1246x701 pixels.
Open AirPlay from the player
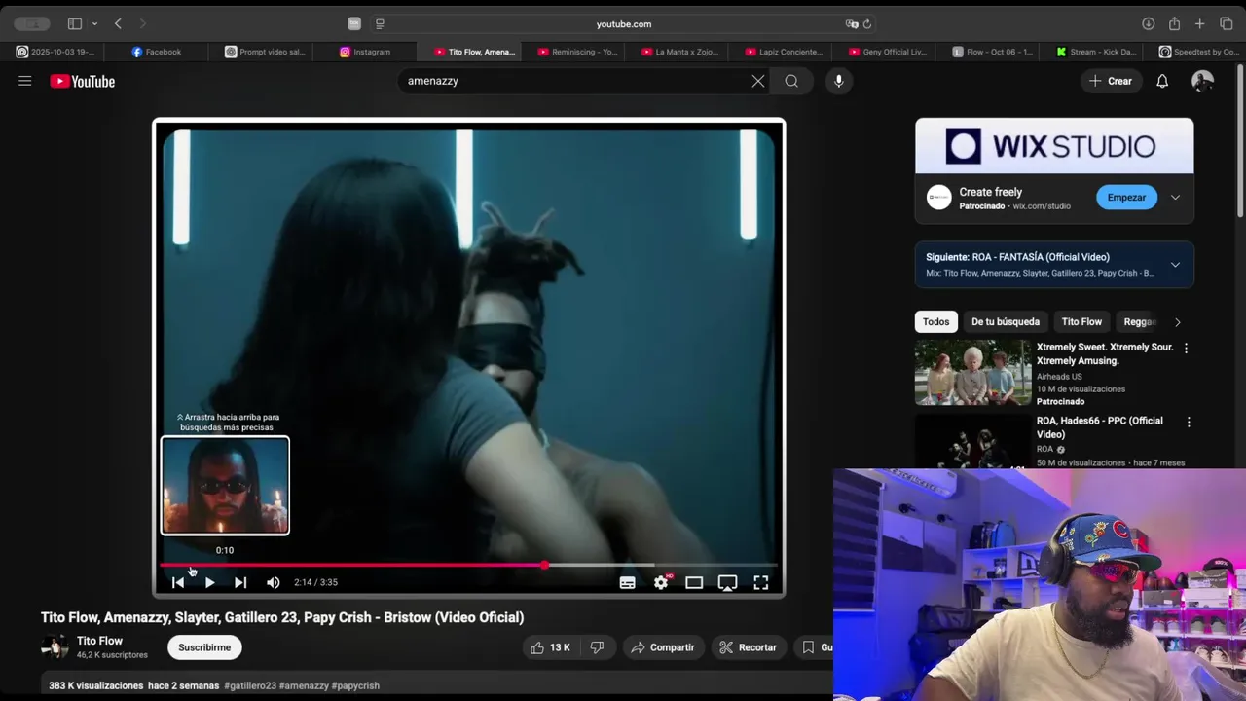(727, 582)
